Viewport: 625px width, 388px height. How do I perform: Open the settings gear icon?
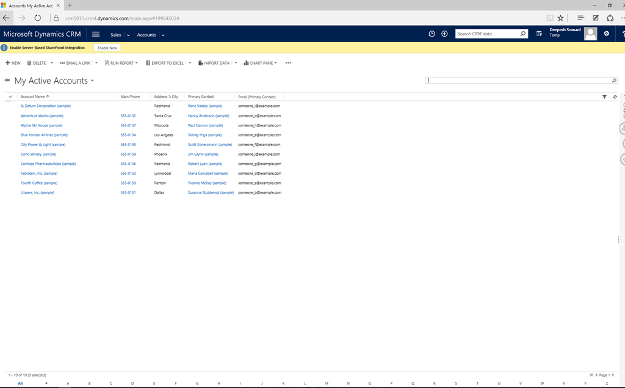[606, 34]
